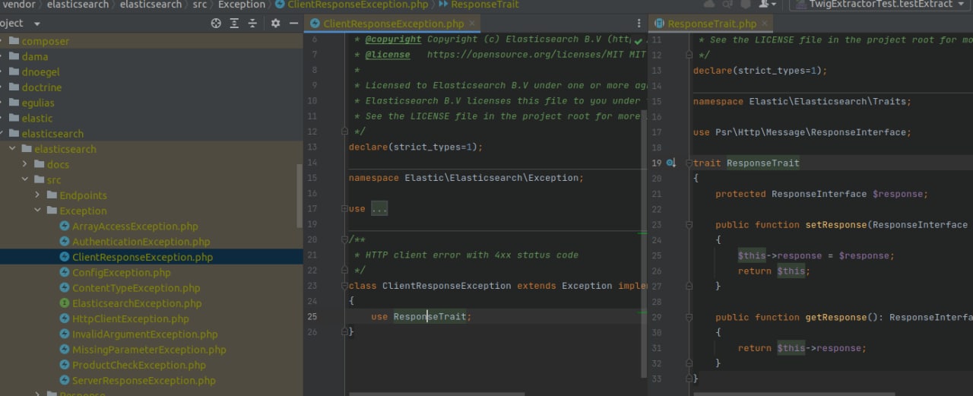Open the TwigExtractorTest.testExtract run configuration dropdown
This screenshot has width=973, height=396.
[881, 5]
